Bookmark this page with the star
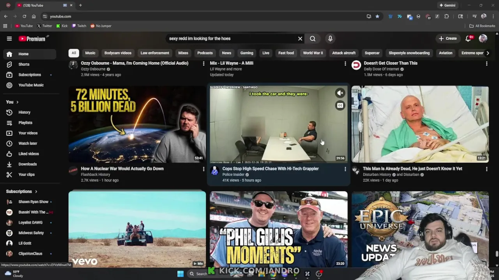This screenshot has height=280, width=499. coord(377,16)
